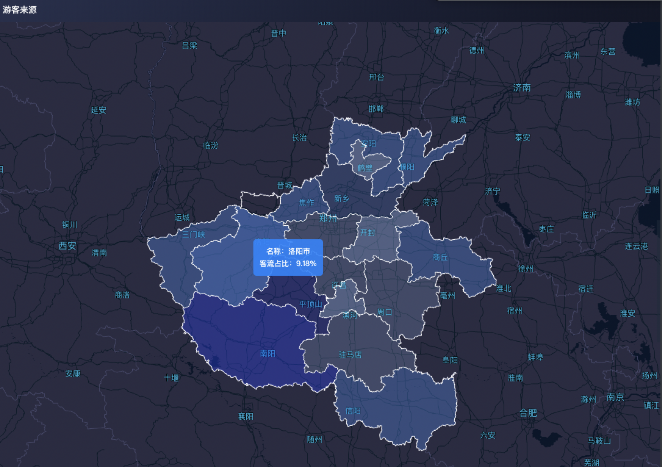662x467 pixels.
Task: Click the 洛阳市 tooltip showing 9.18%
Action: (x=289, y=256)
